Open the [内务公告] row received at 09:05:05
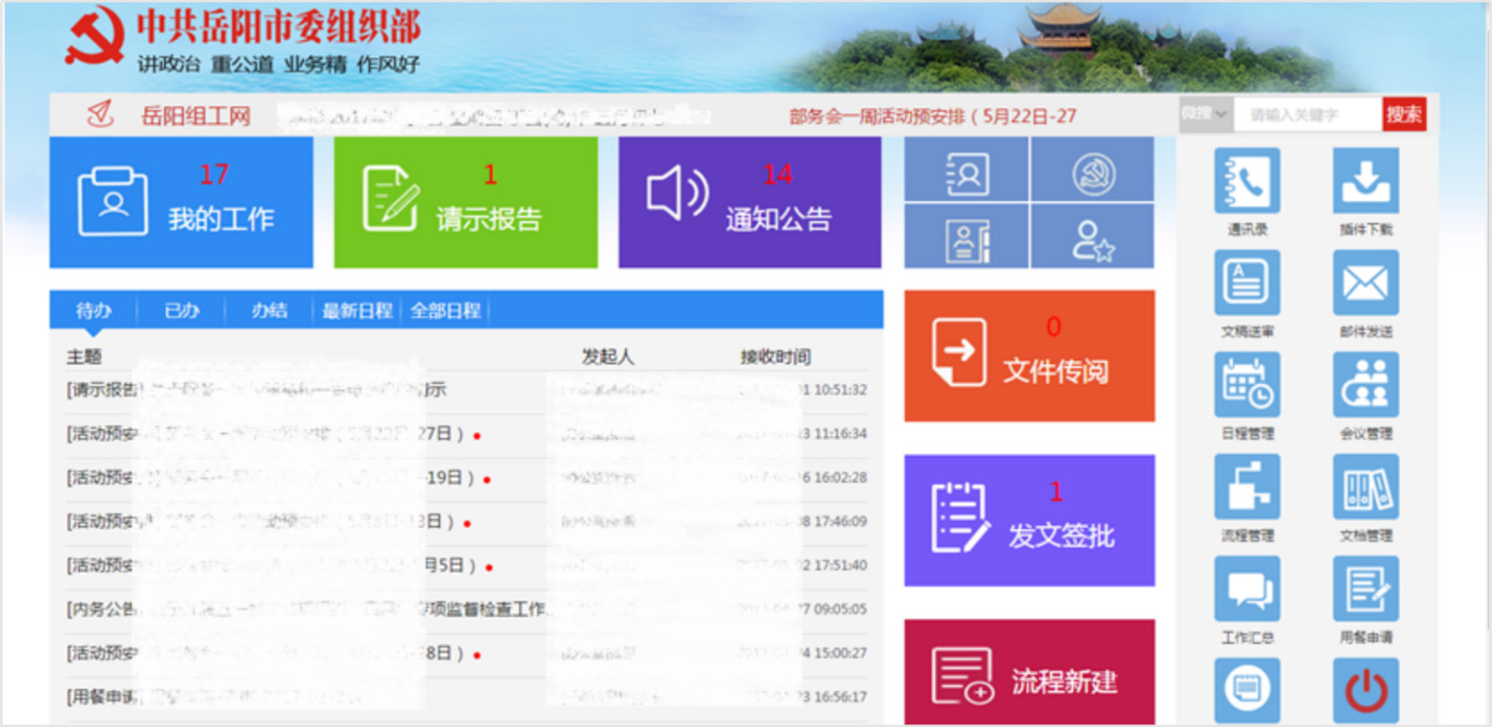1492x727 pixels. 466,609
